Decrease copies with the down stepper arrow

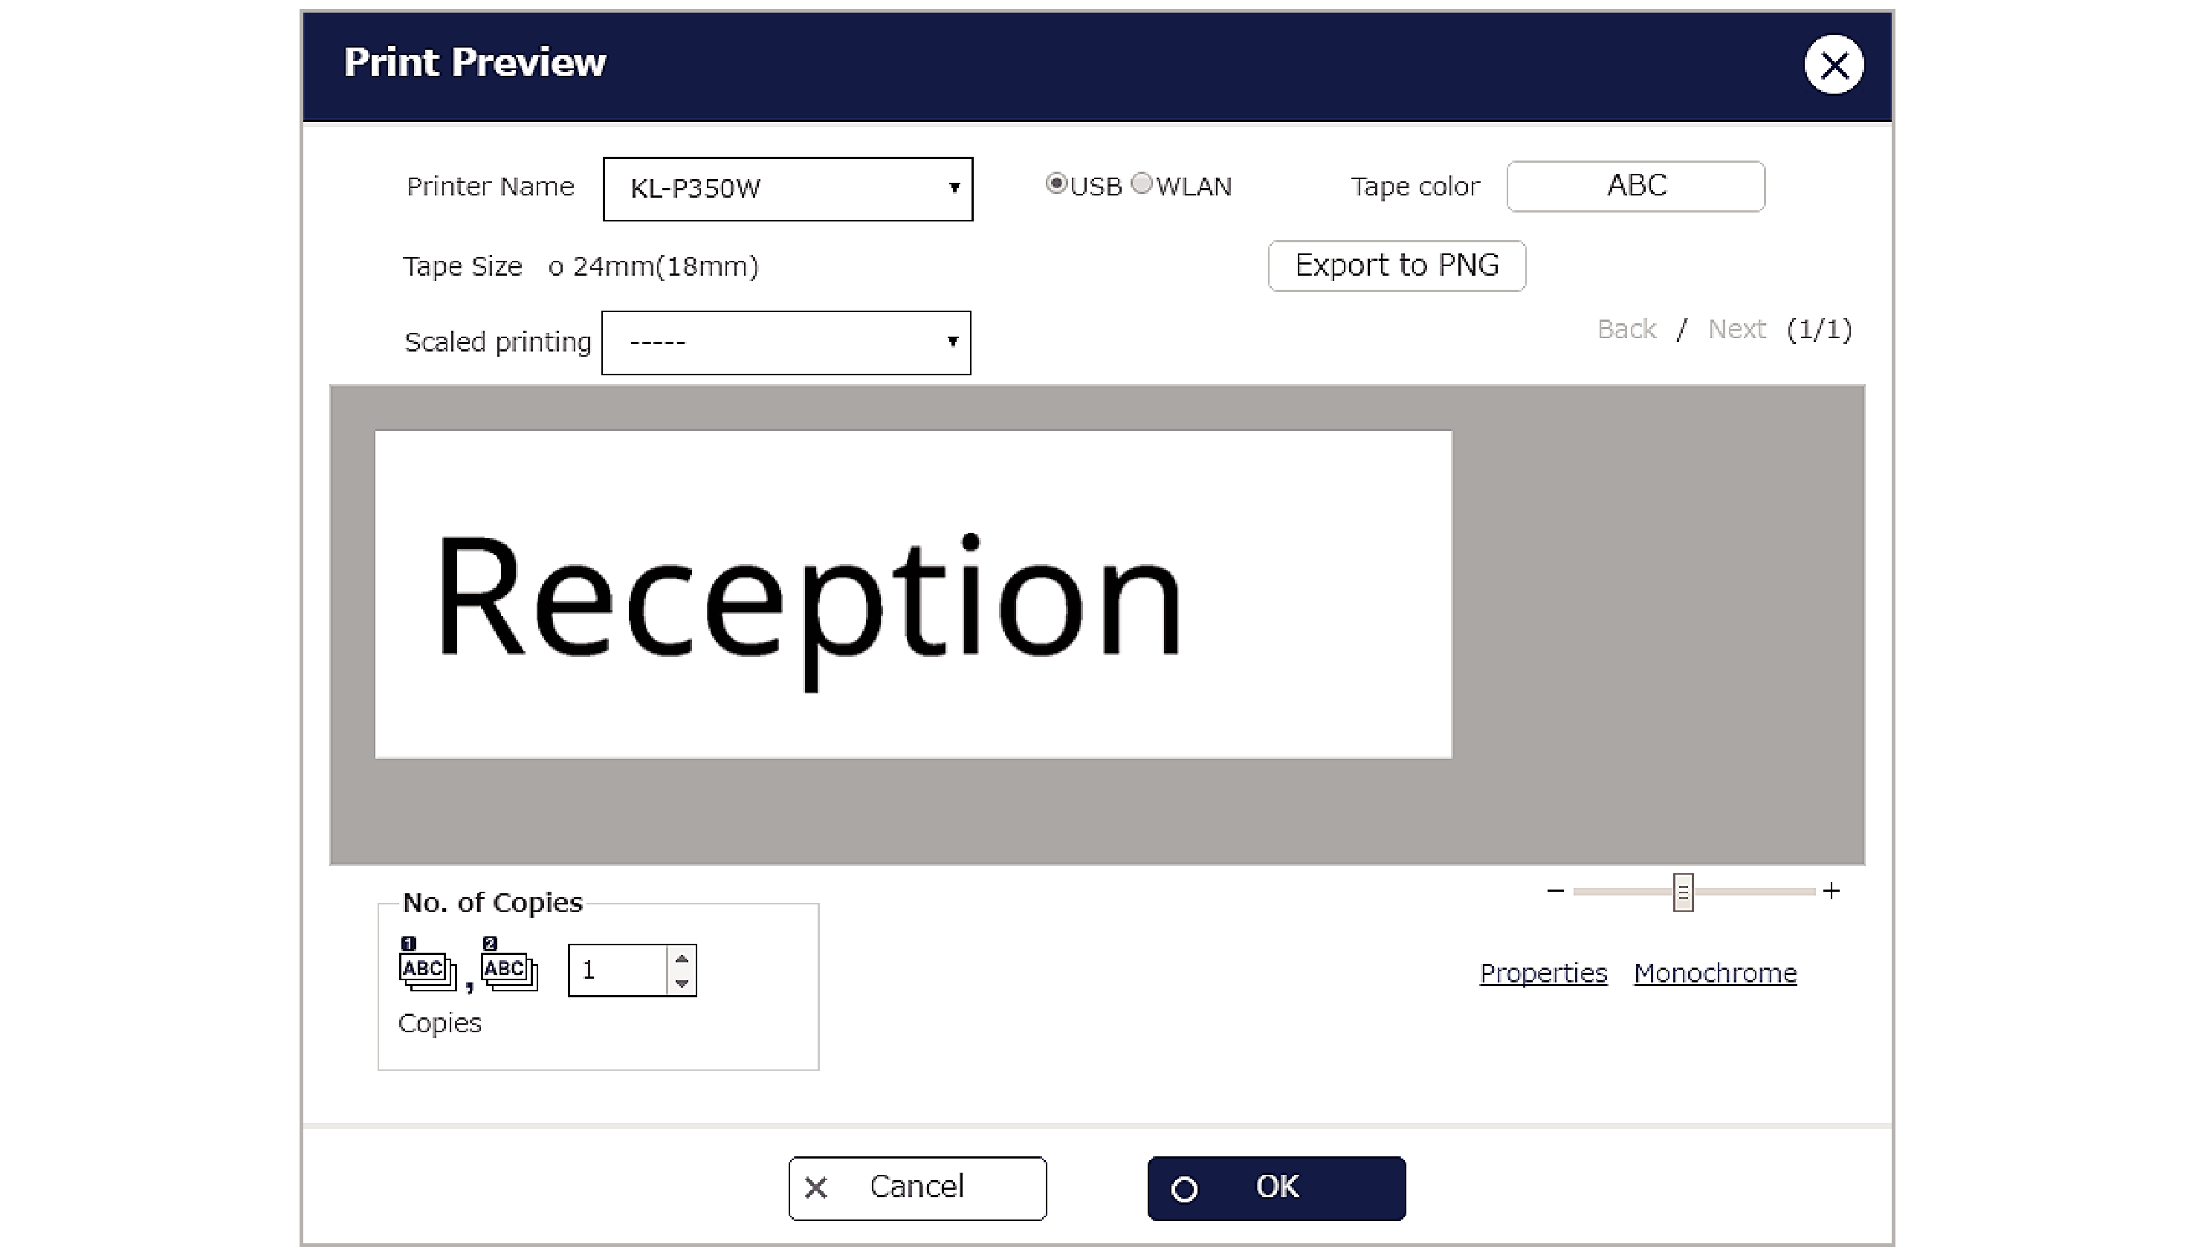pyautogui.click(x=682, y=983)
